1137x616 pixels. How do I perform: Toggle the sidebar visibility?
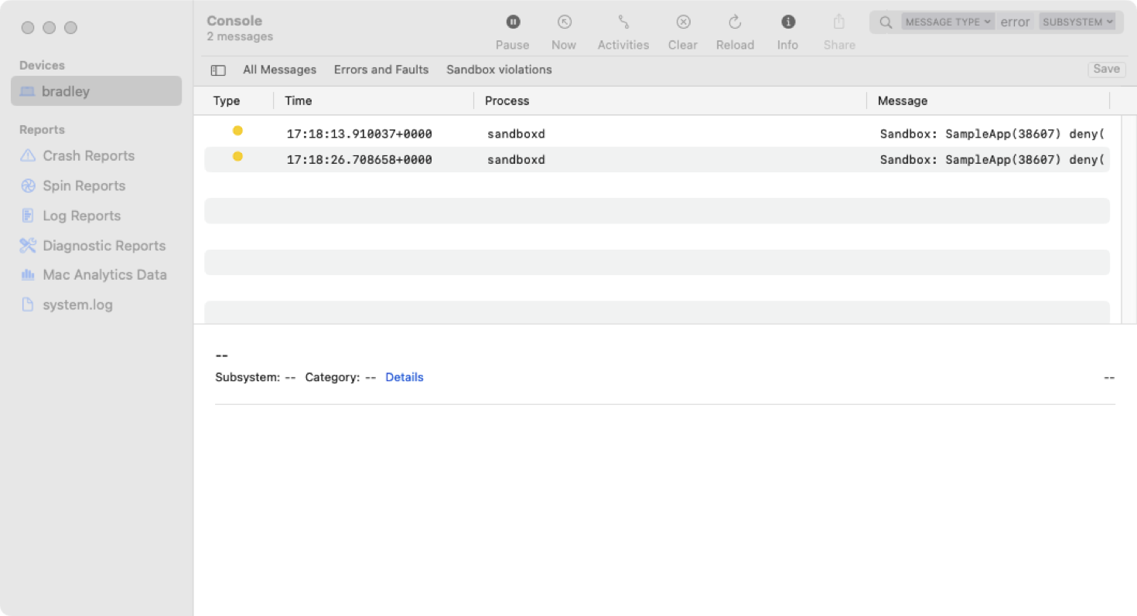[218, 70]
